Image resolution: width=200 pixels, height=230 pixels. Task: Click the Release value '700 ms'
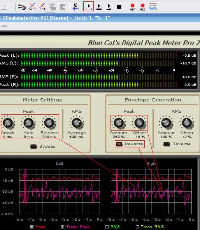pyautogui.click(x=49, y=137)
